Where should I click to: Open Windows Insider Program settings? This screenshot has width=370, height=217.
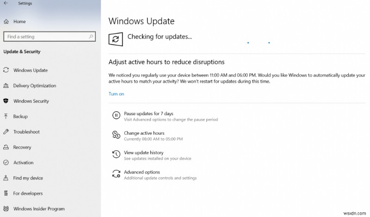[39, 209]
